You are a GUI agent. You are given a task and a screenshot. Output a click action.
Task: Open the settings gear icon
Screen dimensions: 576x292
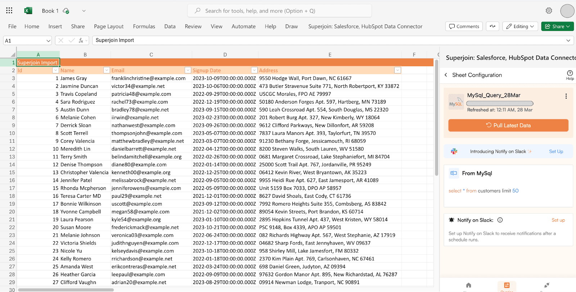click(x=549, y=11)
